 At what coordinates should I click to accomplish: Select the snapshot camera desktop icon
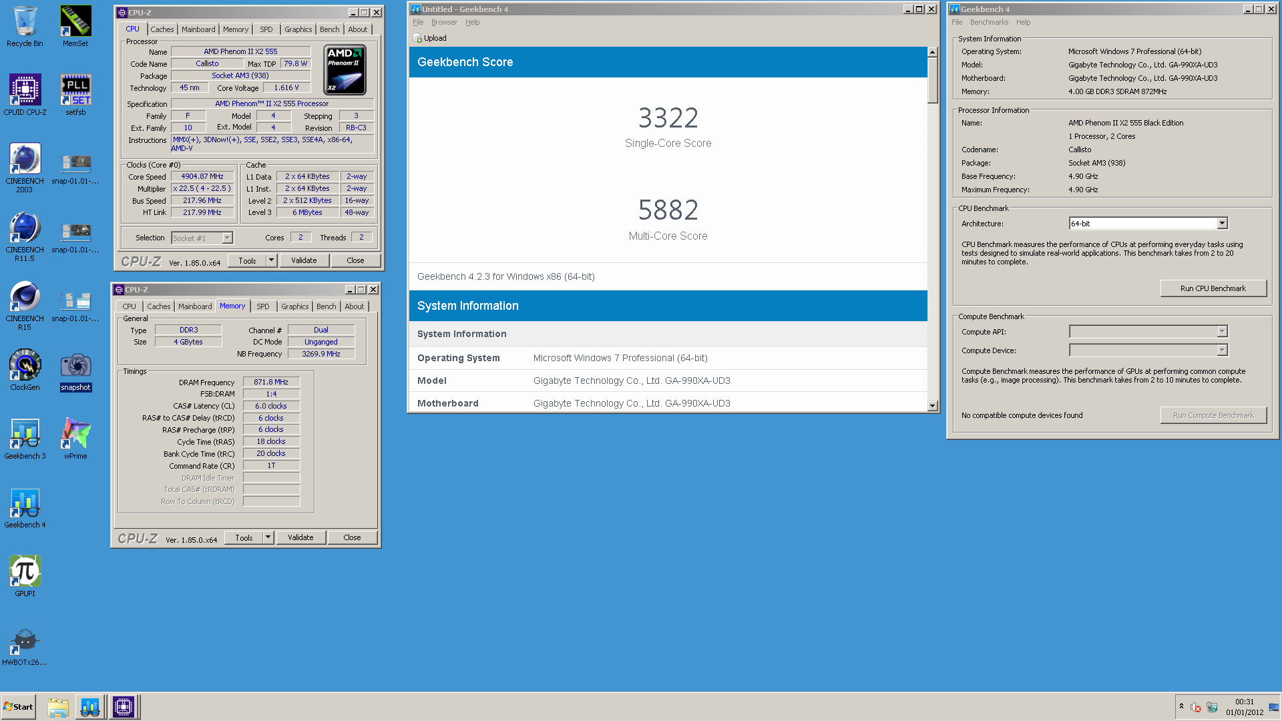coord(75,371)
